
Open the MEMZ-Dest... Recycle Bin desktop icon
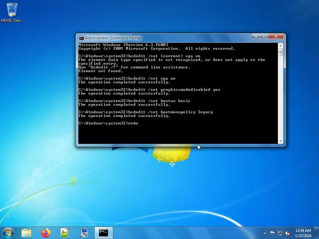coord(12,12)
